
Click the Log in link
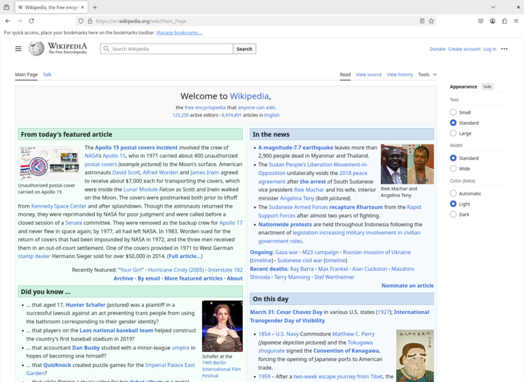coord(490,49)
